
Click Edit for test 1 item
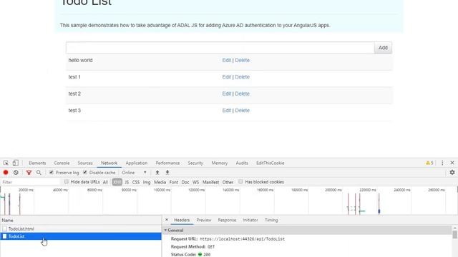[226, 77]
